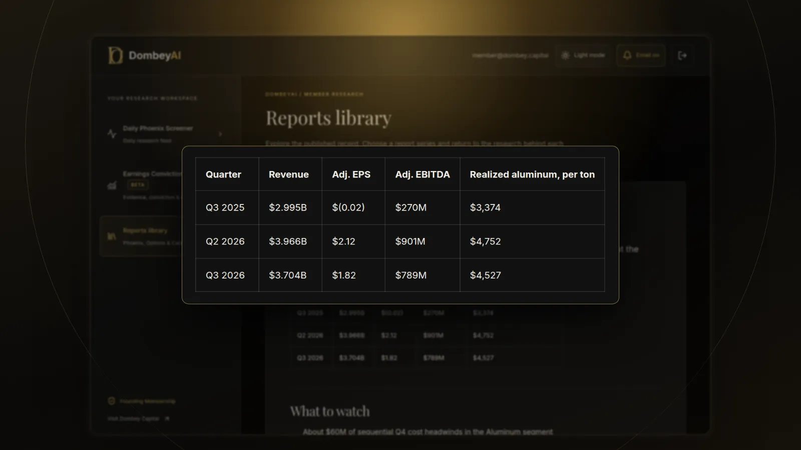The image size is (801, 450).
Task: Click the sun icon beside Light mode
Action: pos(565,55)
